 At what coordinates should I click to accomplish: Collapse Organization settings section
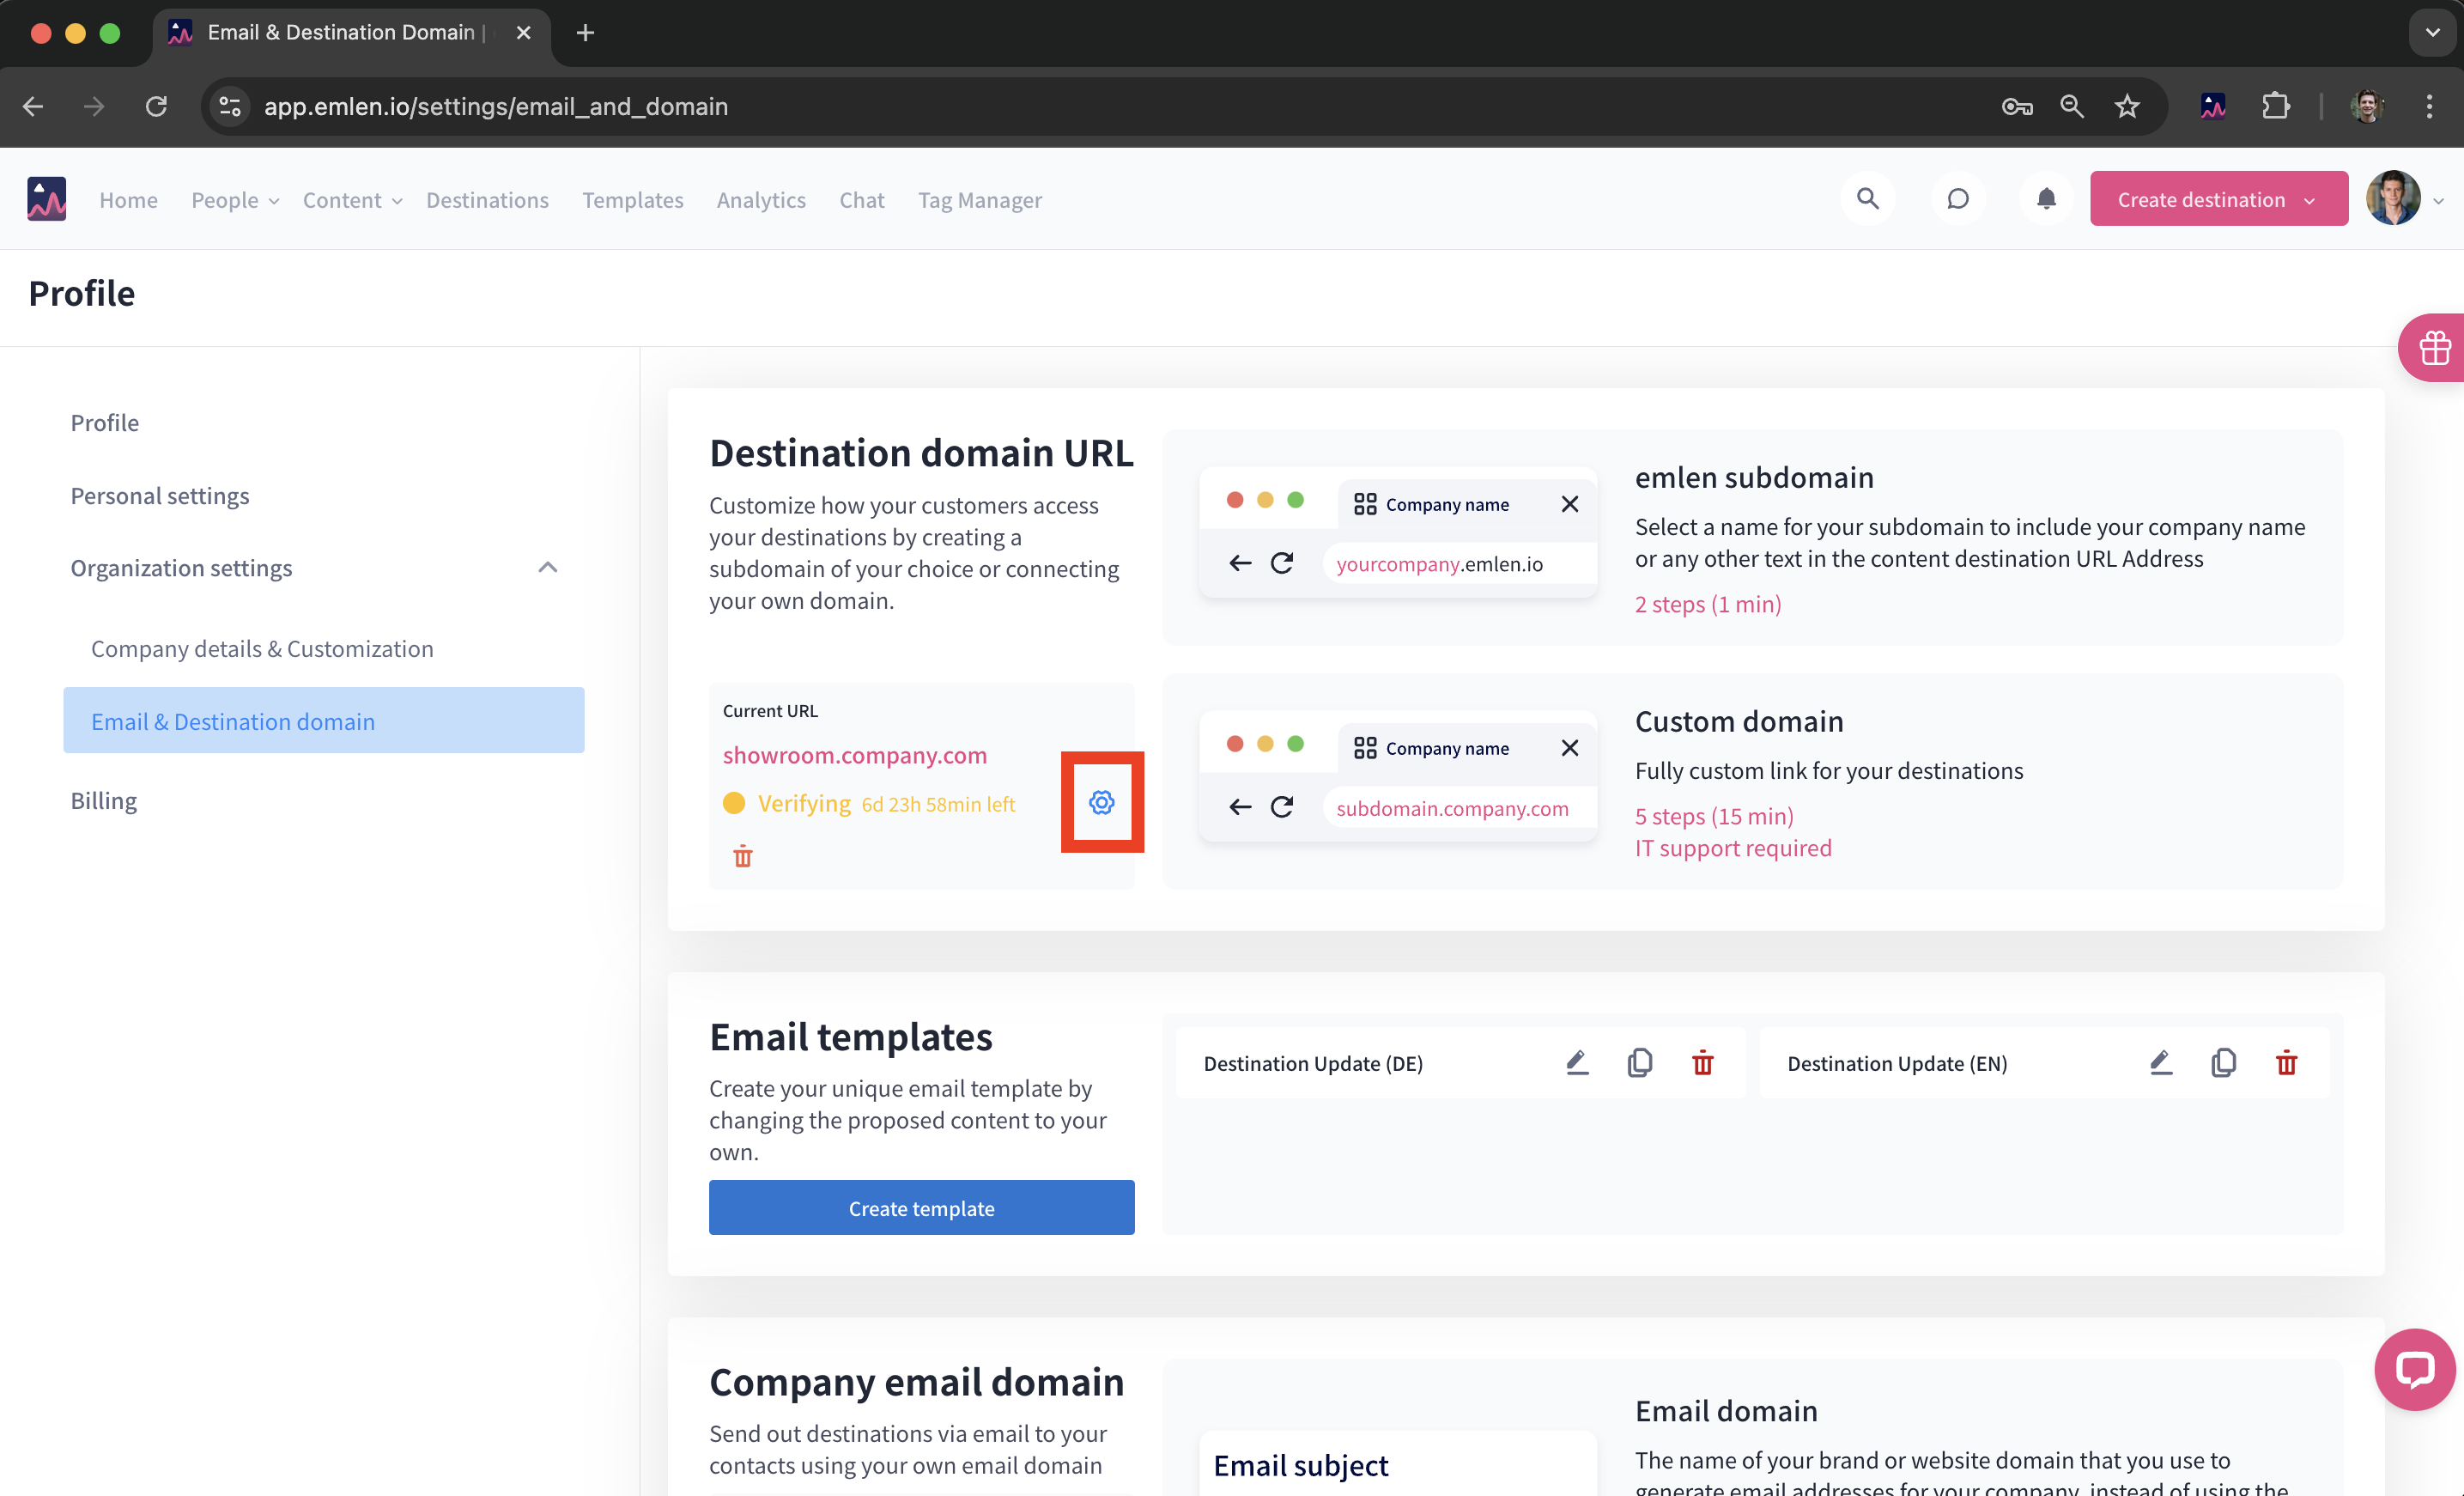[x=547, y=567]
